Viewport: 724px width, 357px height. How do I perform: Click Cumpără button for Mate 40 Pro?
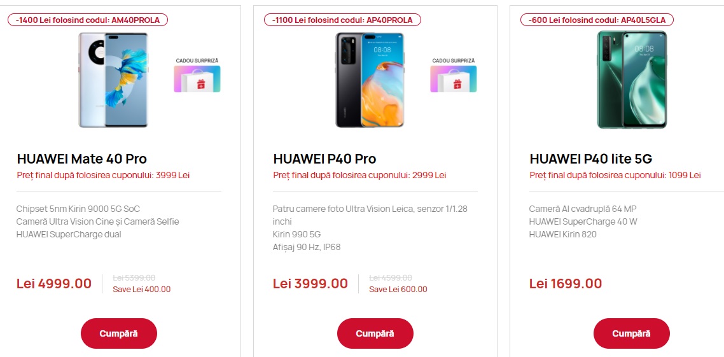point(119,333)
